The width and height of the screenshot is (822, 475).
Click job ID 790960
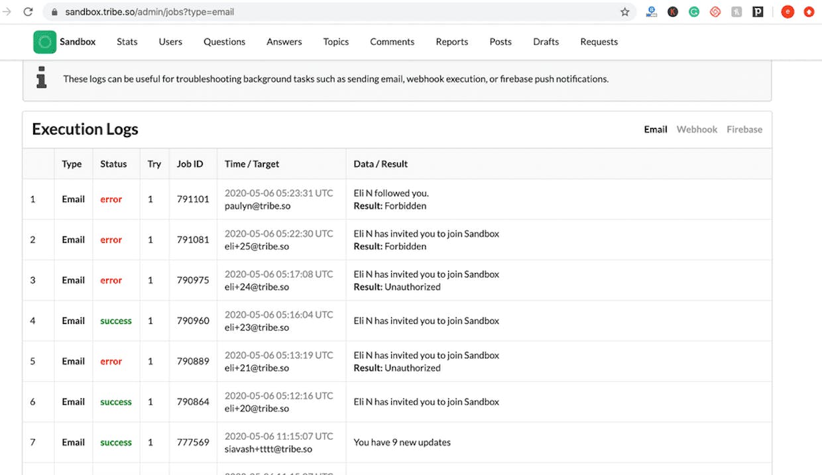(193, 321)
